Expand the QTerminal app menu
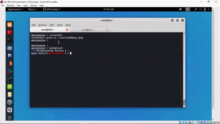 pos(52,9)
